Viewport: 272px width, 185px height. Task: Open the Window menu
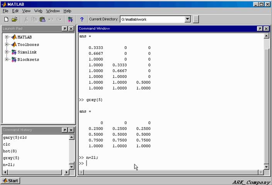coord(53,11)
